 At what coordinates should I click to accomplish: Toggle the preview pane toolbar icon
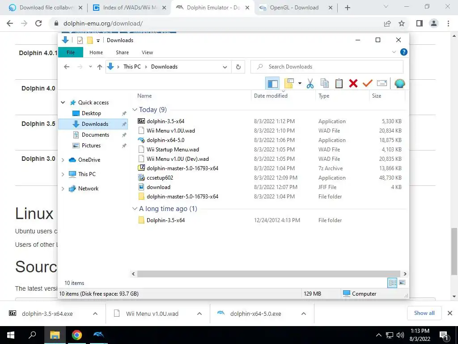click(x=272, y=84)
